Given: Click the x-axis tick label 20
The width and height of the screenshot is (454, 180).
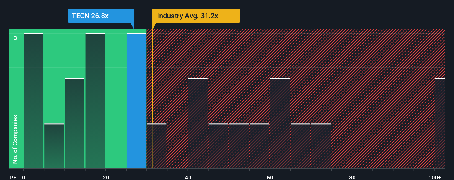Looking at the screenshot, I should click(x=106, y=177).
